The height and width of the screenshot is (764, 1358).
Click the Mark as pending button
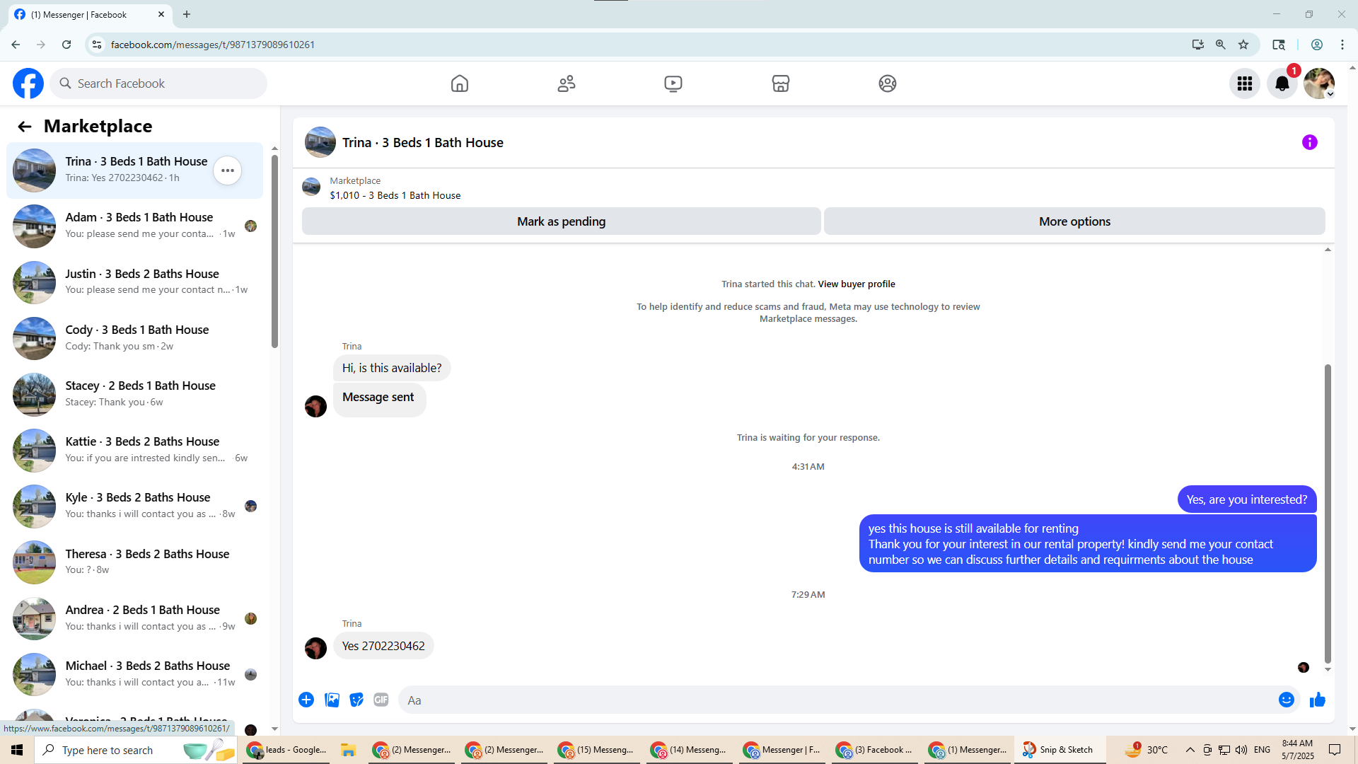561,221
